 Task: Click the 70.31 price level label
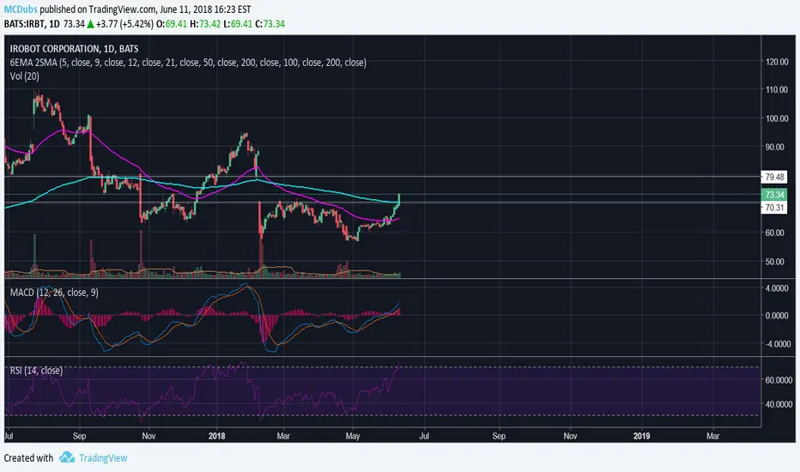[774, 208]
